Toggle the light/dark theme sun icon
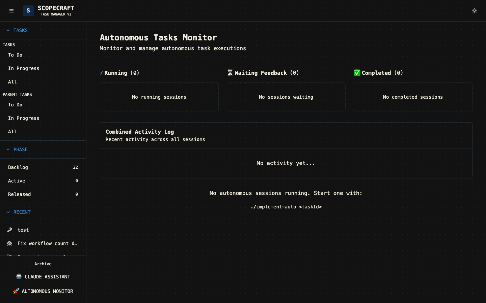The width and height of the screenshot is (486, 303). 475,11
